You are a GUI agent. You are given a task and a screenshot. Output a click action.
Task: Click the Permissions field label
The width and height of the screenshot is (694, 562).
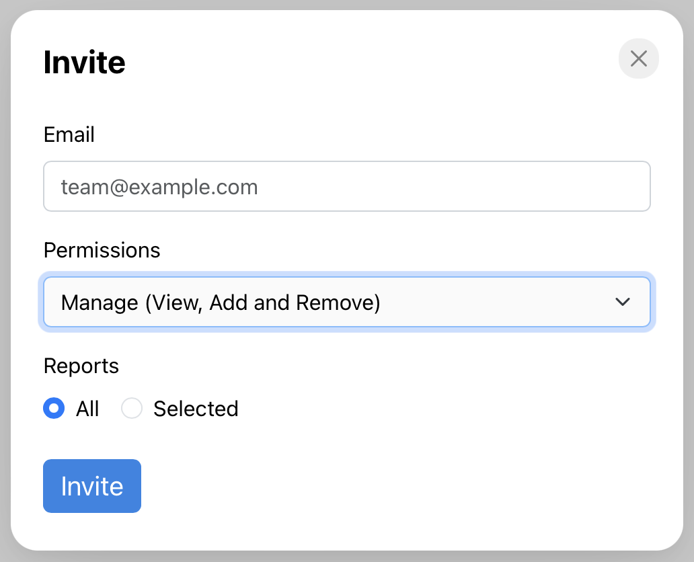click(102, 251)
